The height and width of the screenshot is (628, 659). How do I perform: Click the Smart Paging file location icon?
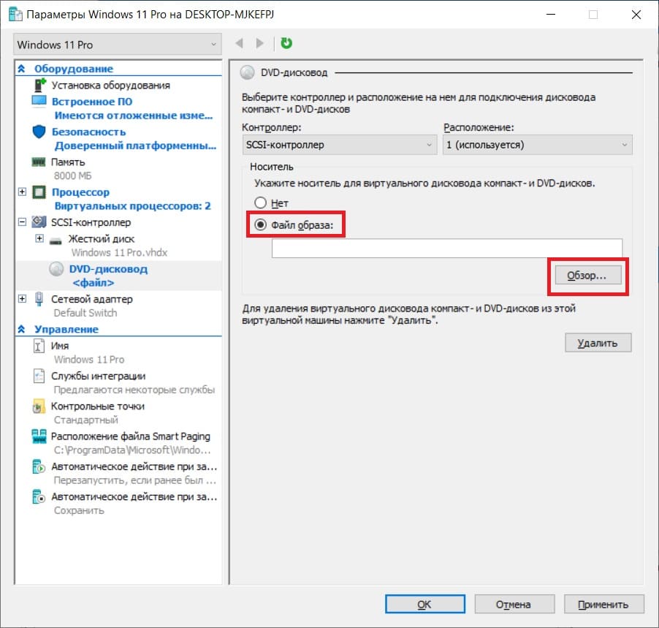(39, 436)
